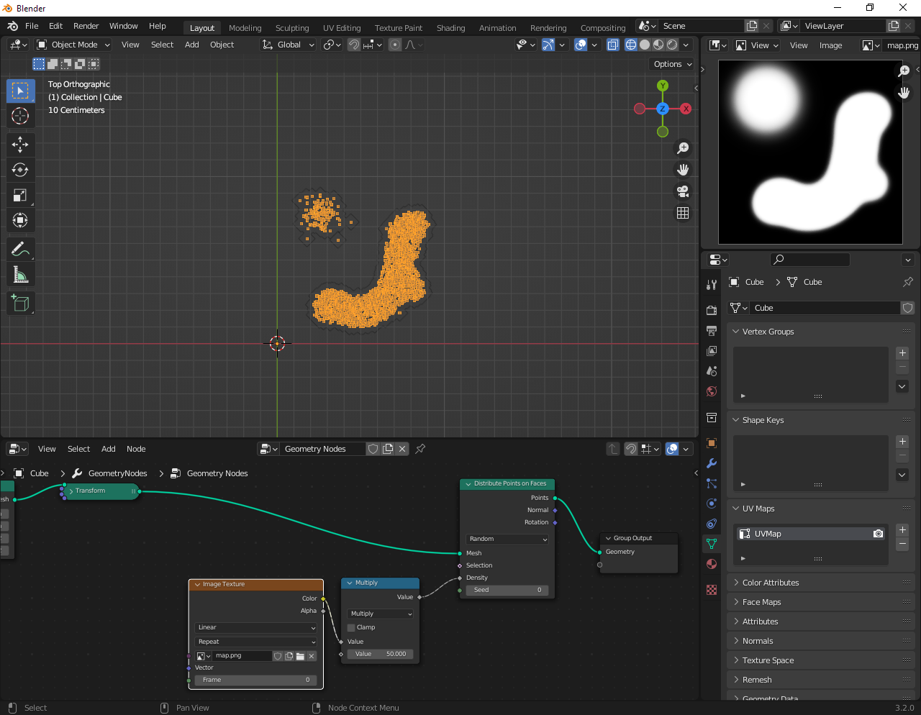Open the Render menu
This screenshot has width=921, height=715.
click(x=86, y=26)
